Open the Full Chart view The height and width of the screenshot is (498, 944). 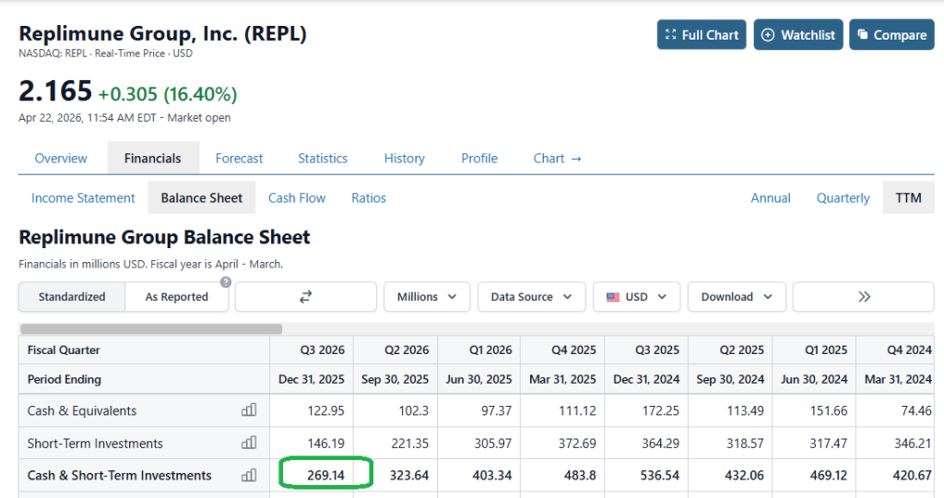point(702,35)
